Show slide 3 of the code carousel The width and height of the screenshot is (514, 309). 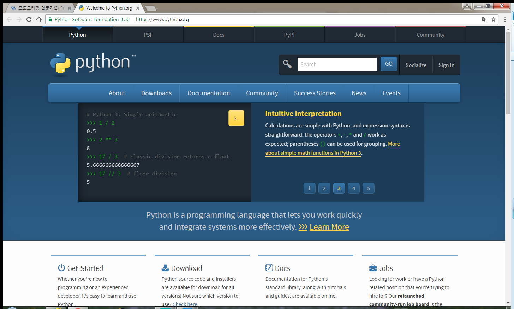tap(339, 188)
